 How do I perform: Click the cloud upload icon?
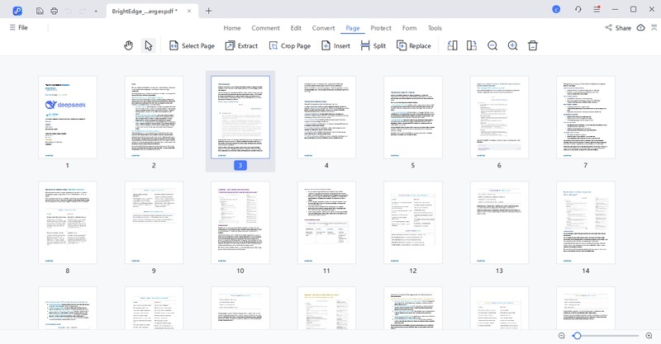641,28
